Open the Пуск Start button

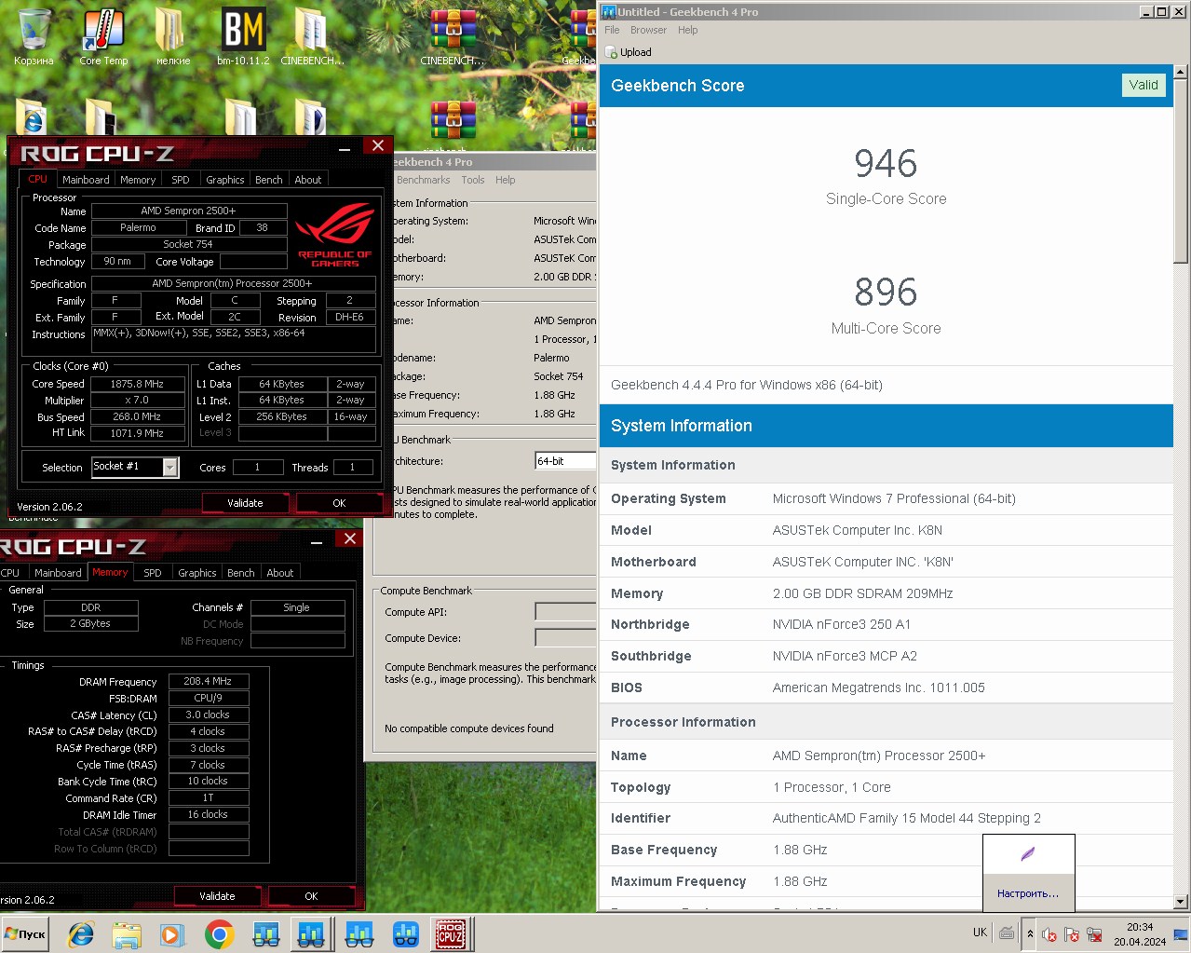[x=25, y=933]
